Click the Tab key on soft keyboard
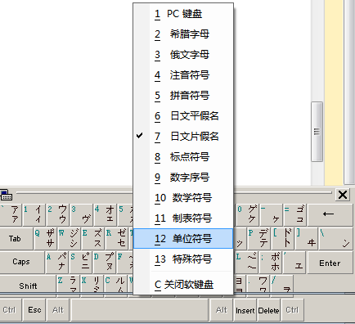The height and width of the screenshot is (324, 355). (16, 239)
